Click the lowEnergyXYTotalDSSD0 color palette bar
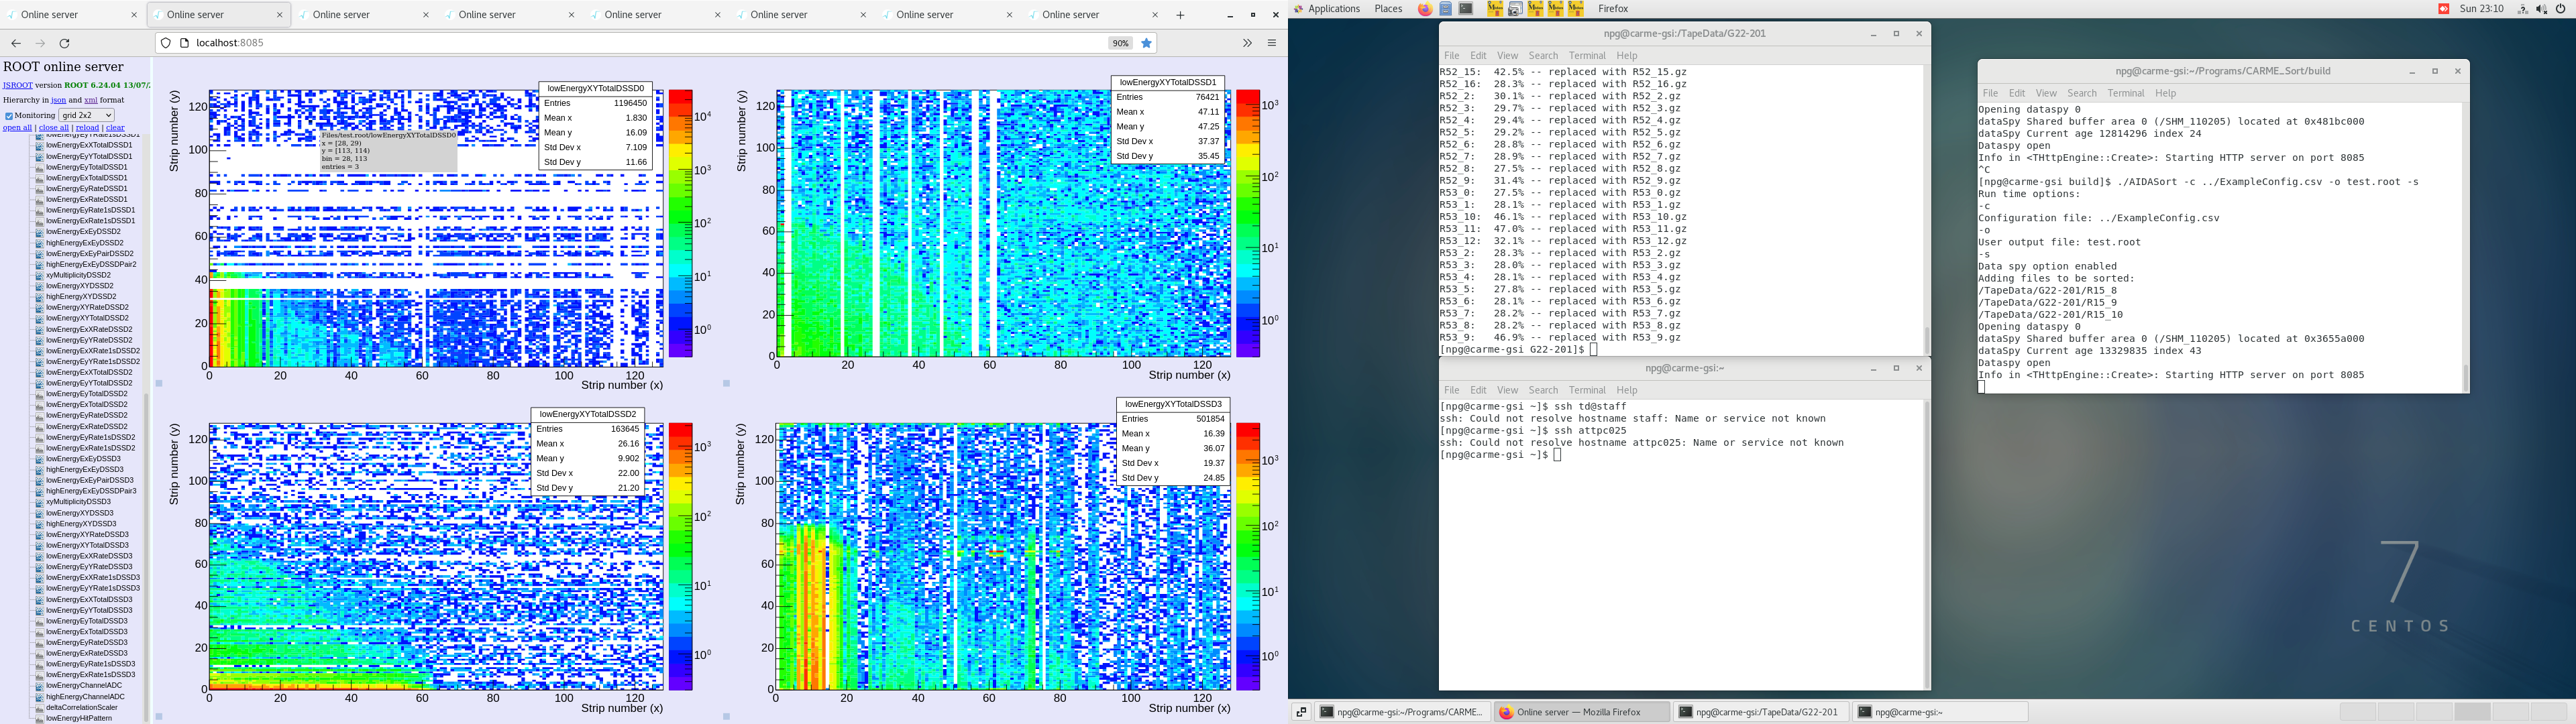2576x724 pixels. [x=681, y=223]
